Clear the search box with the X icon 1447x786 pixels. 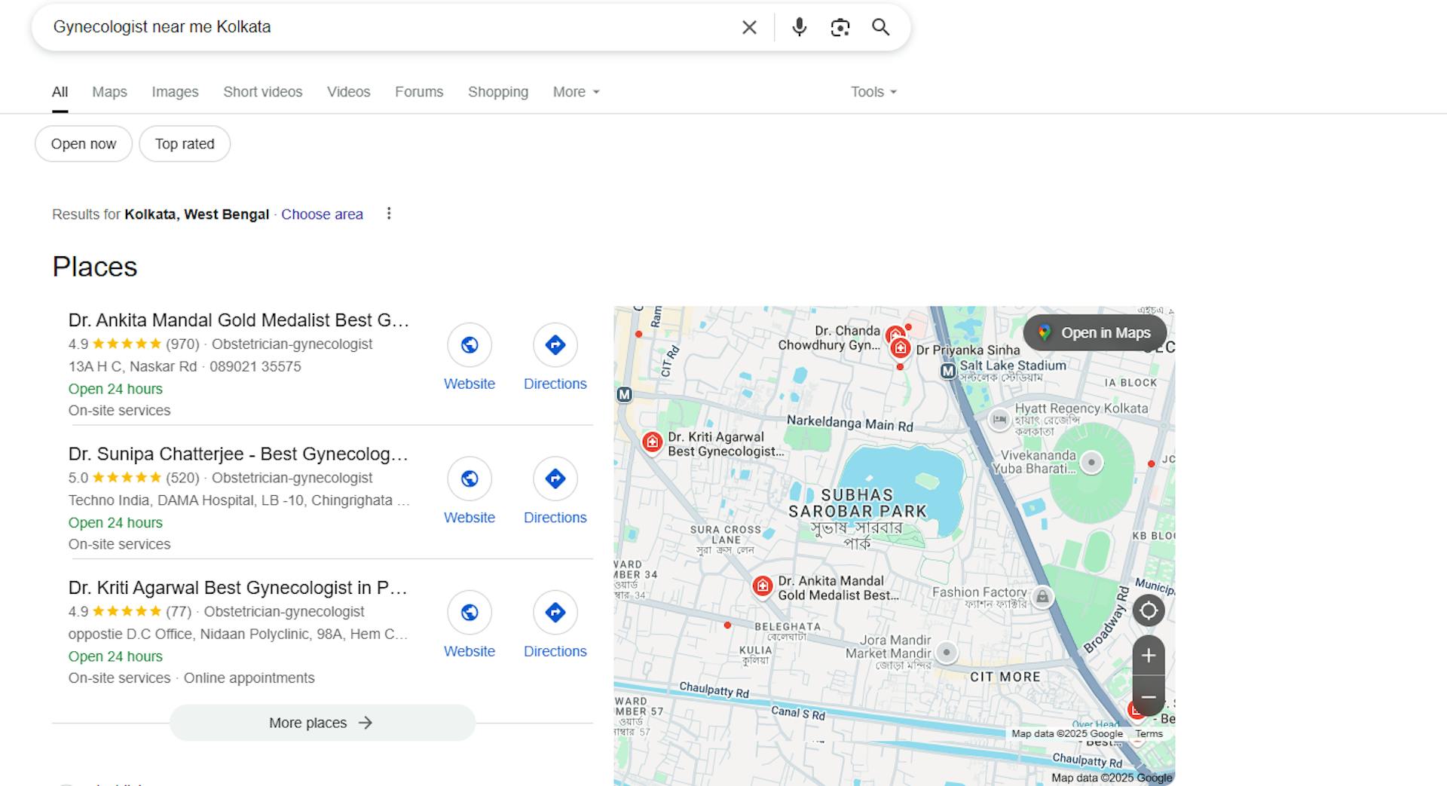[749, 27]
